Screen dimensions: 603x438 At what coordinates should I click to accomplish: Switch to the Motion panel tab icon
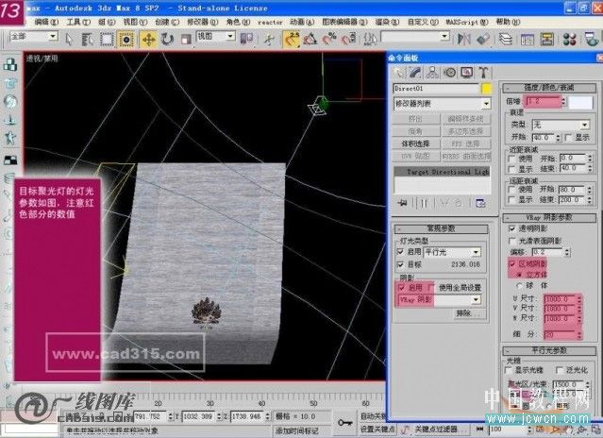[x=449, y=73]
